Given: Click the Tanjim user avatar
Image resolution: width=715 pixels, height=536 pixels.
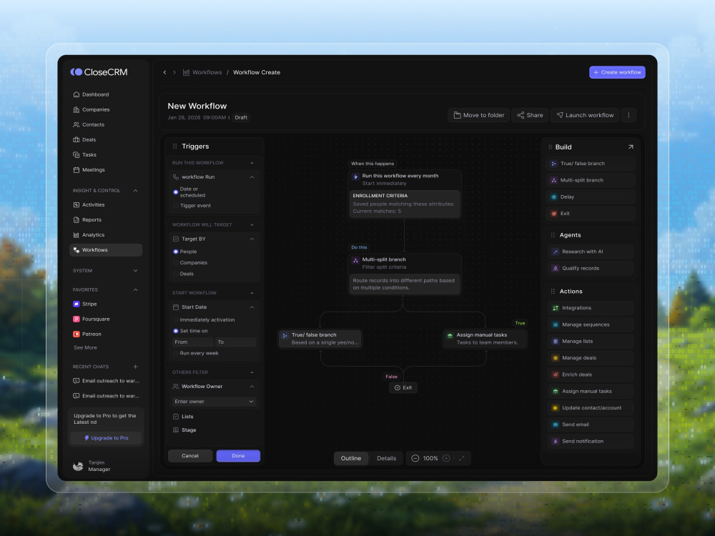Looking at the screenshot, I should [78, 466].
